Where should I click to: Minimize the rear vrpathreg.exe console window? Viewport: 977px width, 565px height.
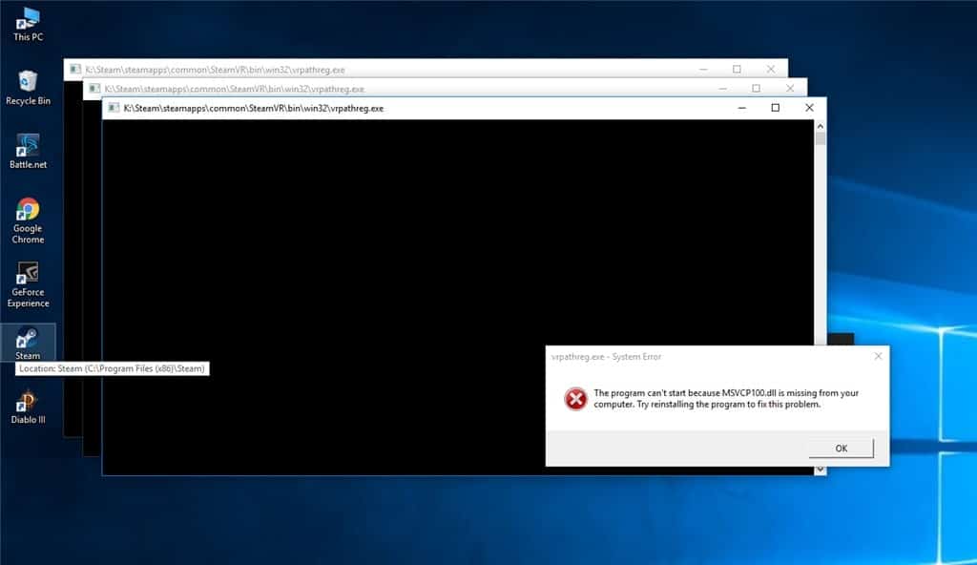(x=703, y=70)
